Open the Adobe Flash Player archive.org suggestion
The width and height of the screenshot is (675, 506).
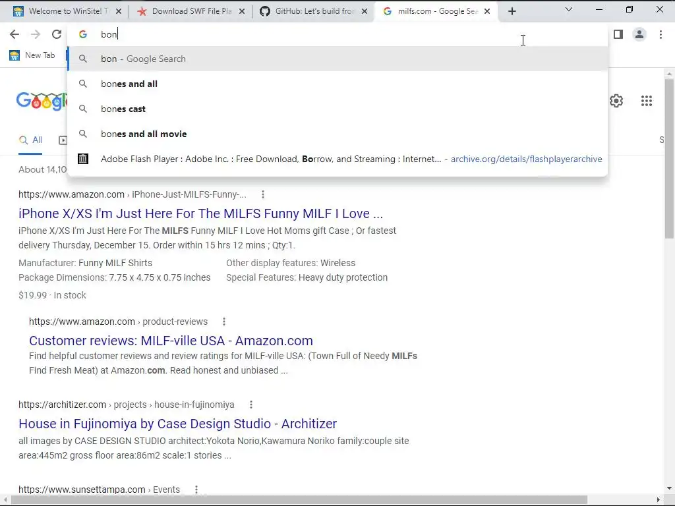pos(338,159)
